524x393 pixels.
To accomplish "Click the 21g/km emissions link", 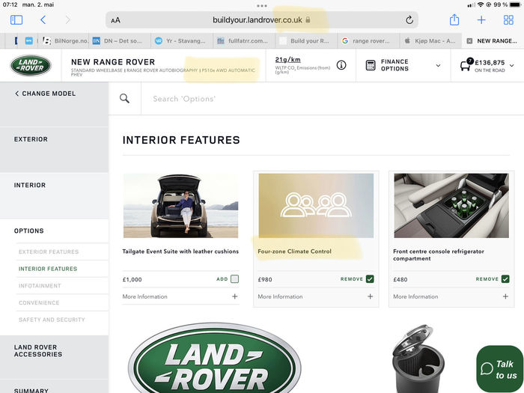I will [x=287, y=59].
